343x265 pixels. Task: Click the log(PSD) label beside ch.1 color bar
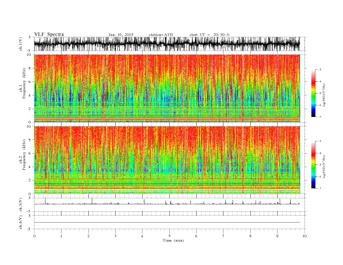pos(324,95)
